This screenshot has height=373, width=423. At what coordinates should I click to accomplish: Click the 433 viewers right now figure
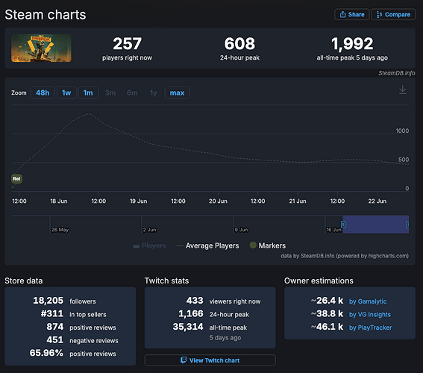tap(195, 301)
